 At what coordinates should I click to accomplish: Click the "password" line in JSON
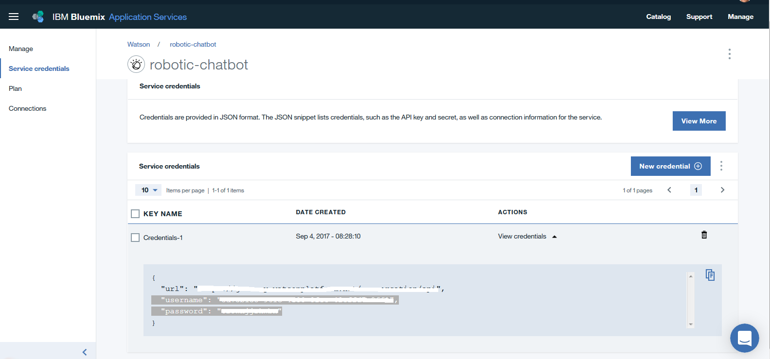click(x=216, y=311)
